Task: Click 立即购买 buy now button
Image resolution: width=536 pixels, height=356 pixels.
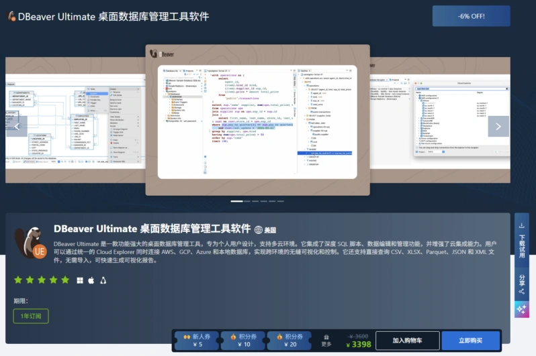Action: 471,341
